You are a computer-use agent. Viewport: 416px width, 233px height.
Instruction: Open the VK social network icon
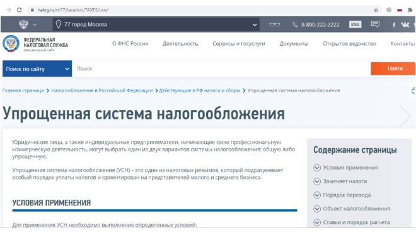click(405, 24)
